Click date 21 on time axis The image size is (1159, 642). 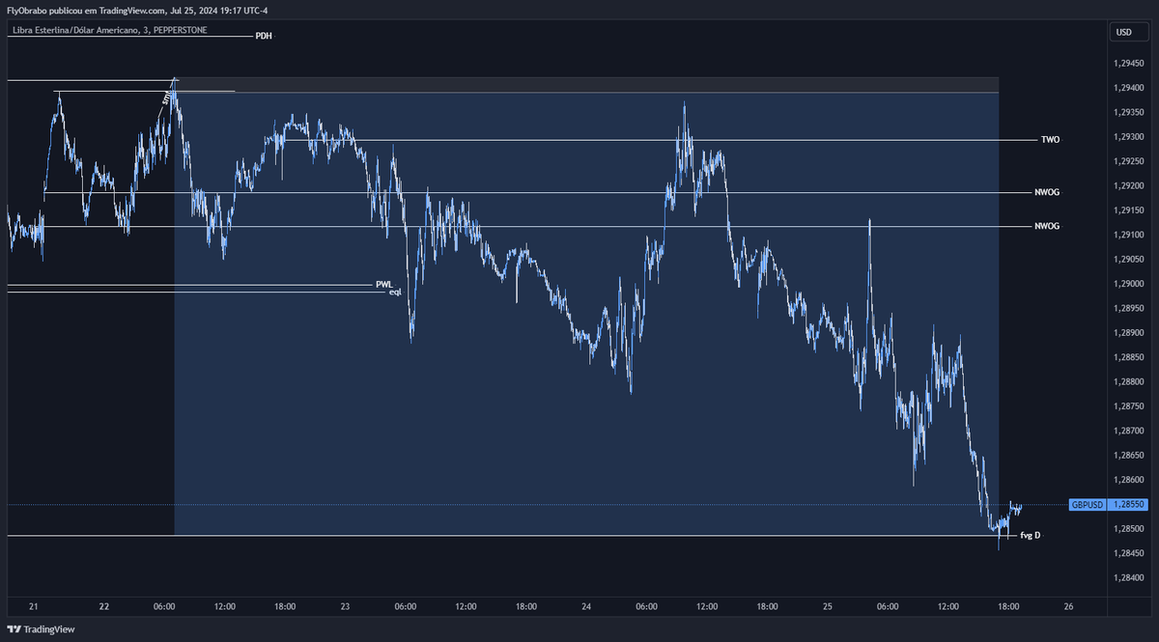point(33,606)
